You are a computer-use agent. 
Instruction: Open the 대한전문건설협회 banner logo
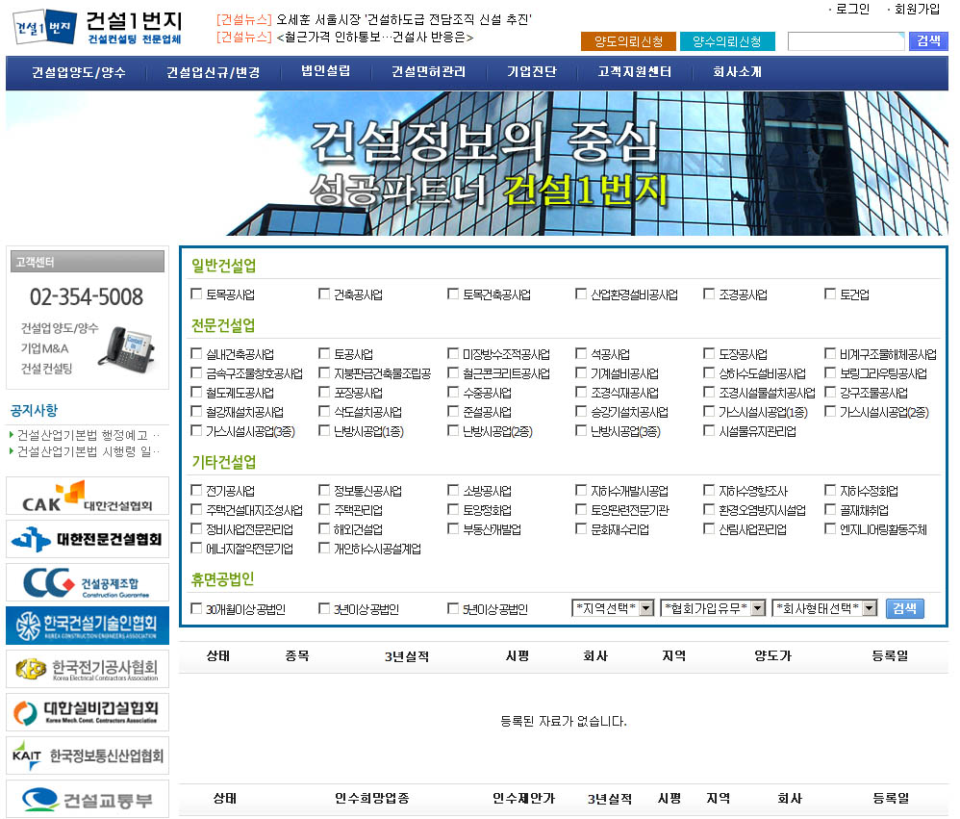tap(88, 539)
